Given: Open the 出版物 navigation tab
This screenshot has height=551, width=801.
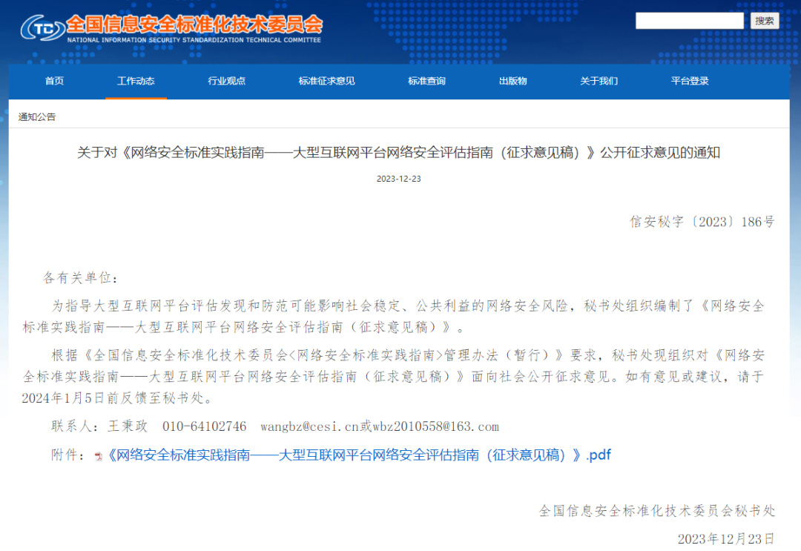Looking at the screenshot, I should point(513,81).
